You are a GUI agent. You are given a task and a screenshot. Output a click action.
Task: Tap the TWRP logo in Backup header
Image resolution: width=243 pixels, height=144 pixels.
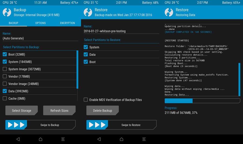coord(7,12)
